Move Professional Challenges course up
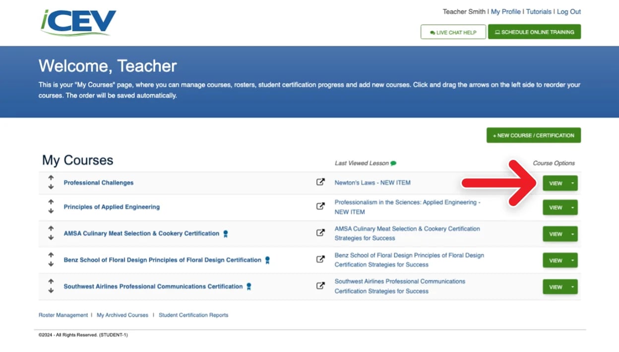619x352 pixels. (x=51, y=178)
